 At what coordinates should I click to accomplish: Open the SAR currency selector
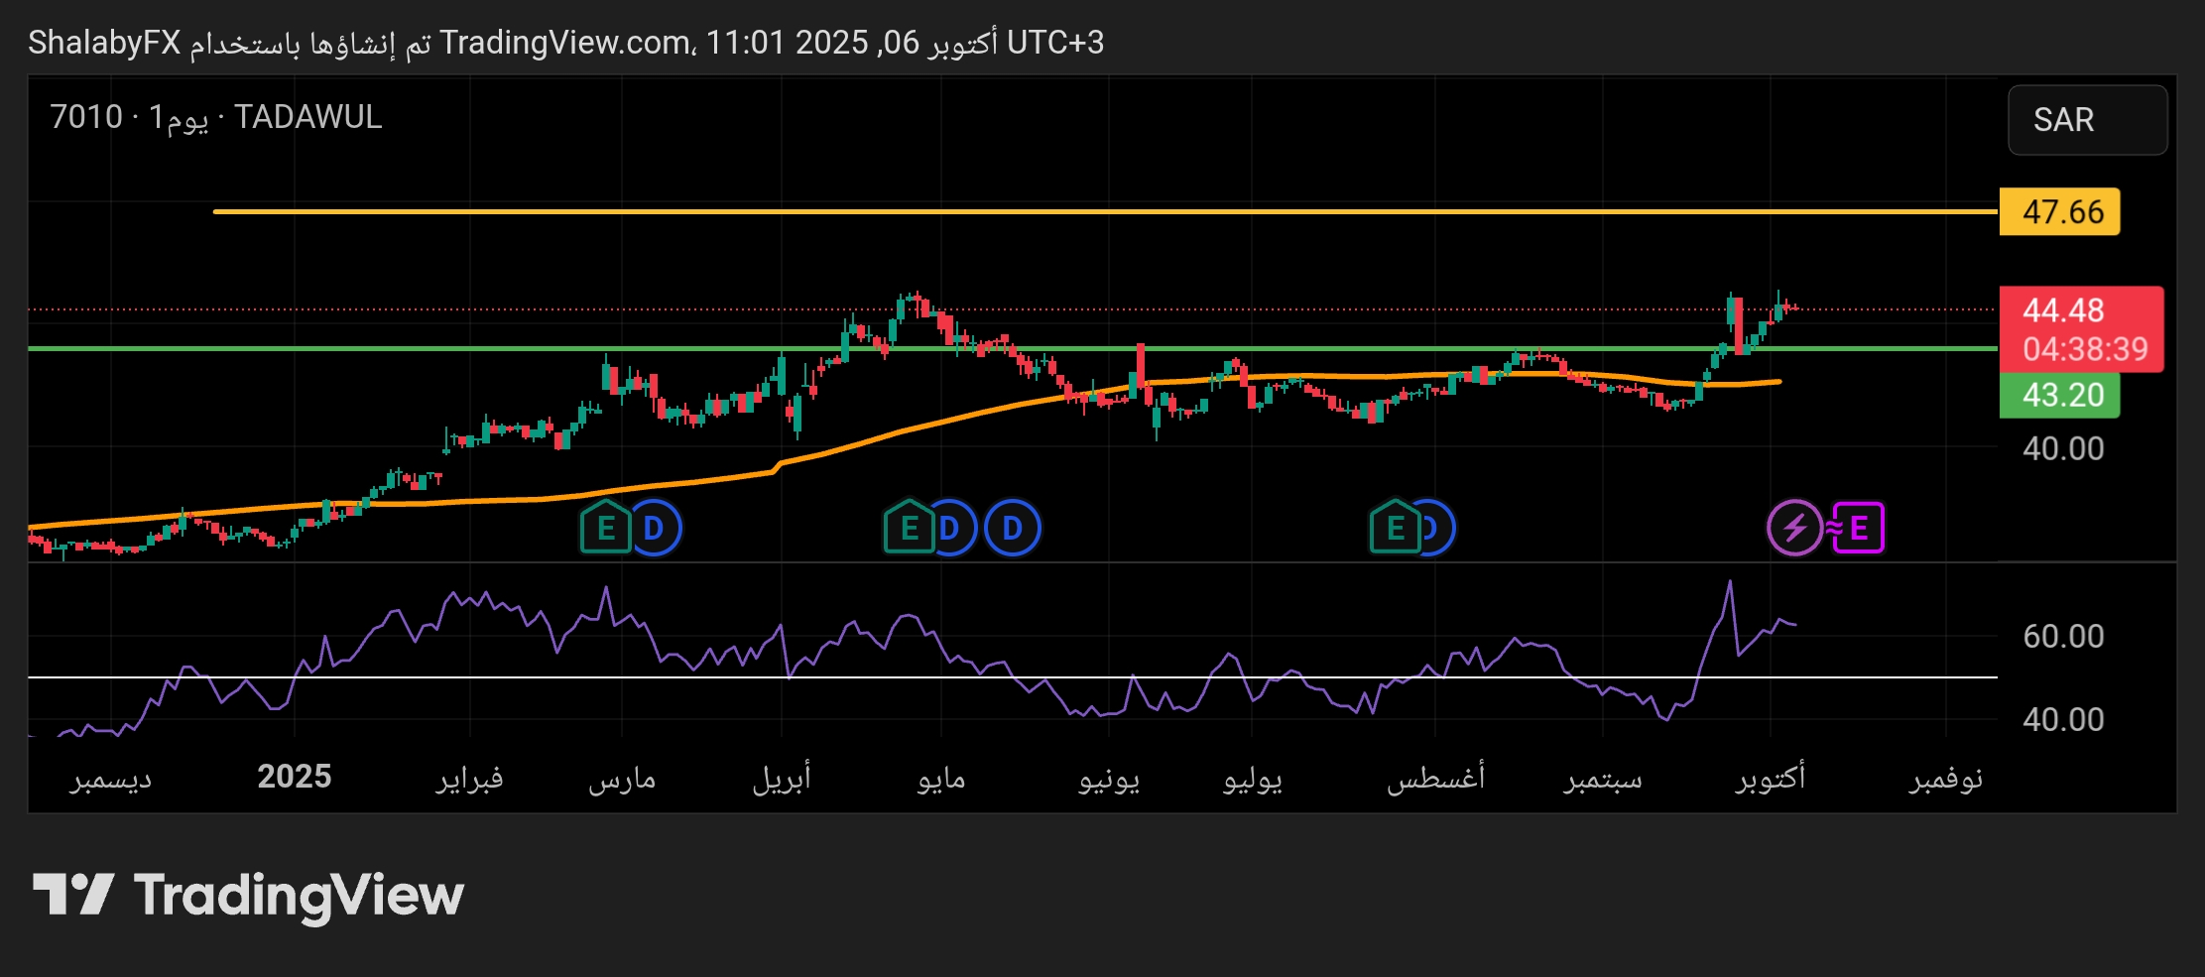[x=2087, y=120]
